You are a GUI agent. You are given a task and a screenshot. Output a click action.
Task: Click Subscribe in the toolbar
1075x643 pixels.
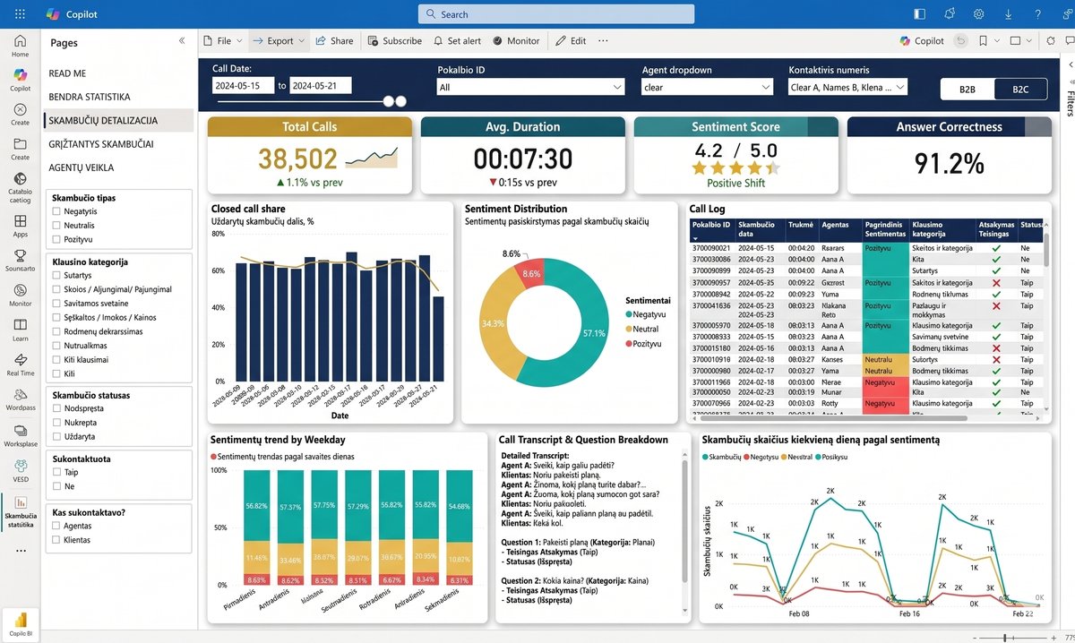click(394, 40)
